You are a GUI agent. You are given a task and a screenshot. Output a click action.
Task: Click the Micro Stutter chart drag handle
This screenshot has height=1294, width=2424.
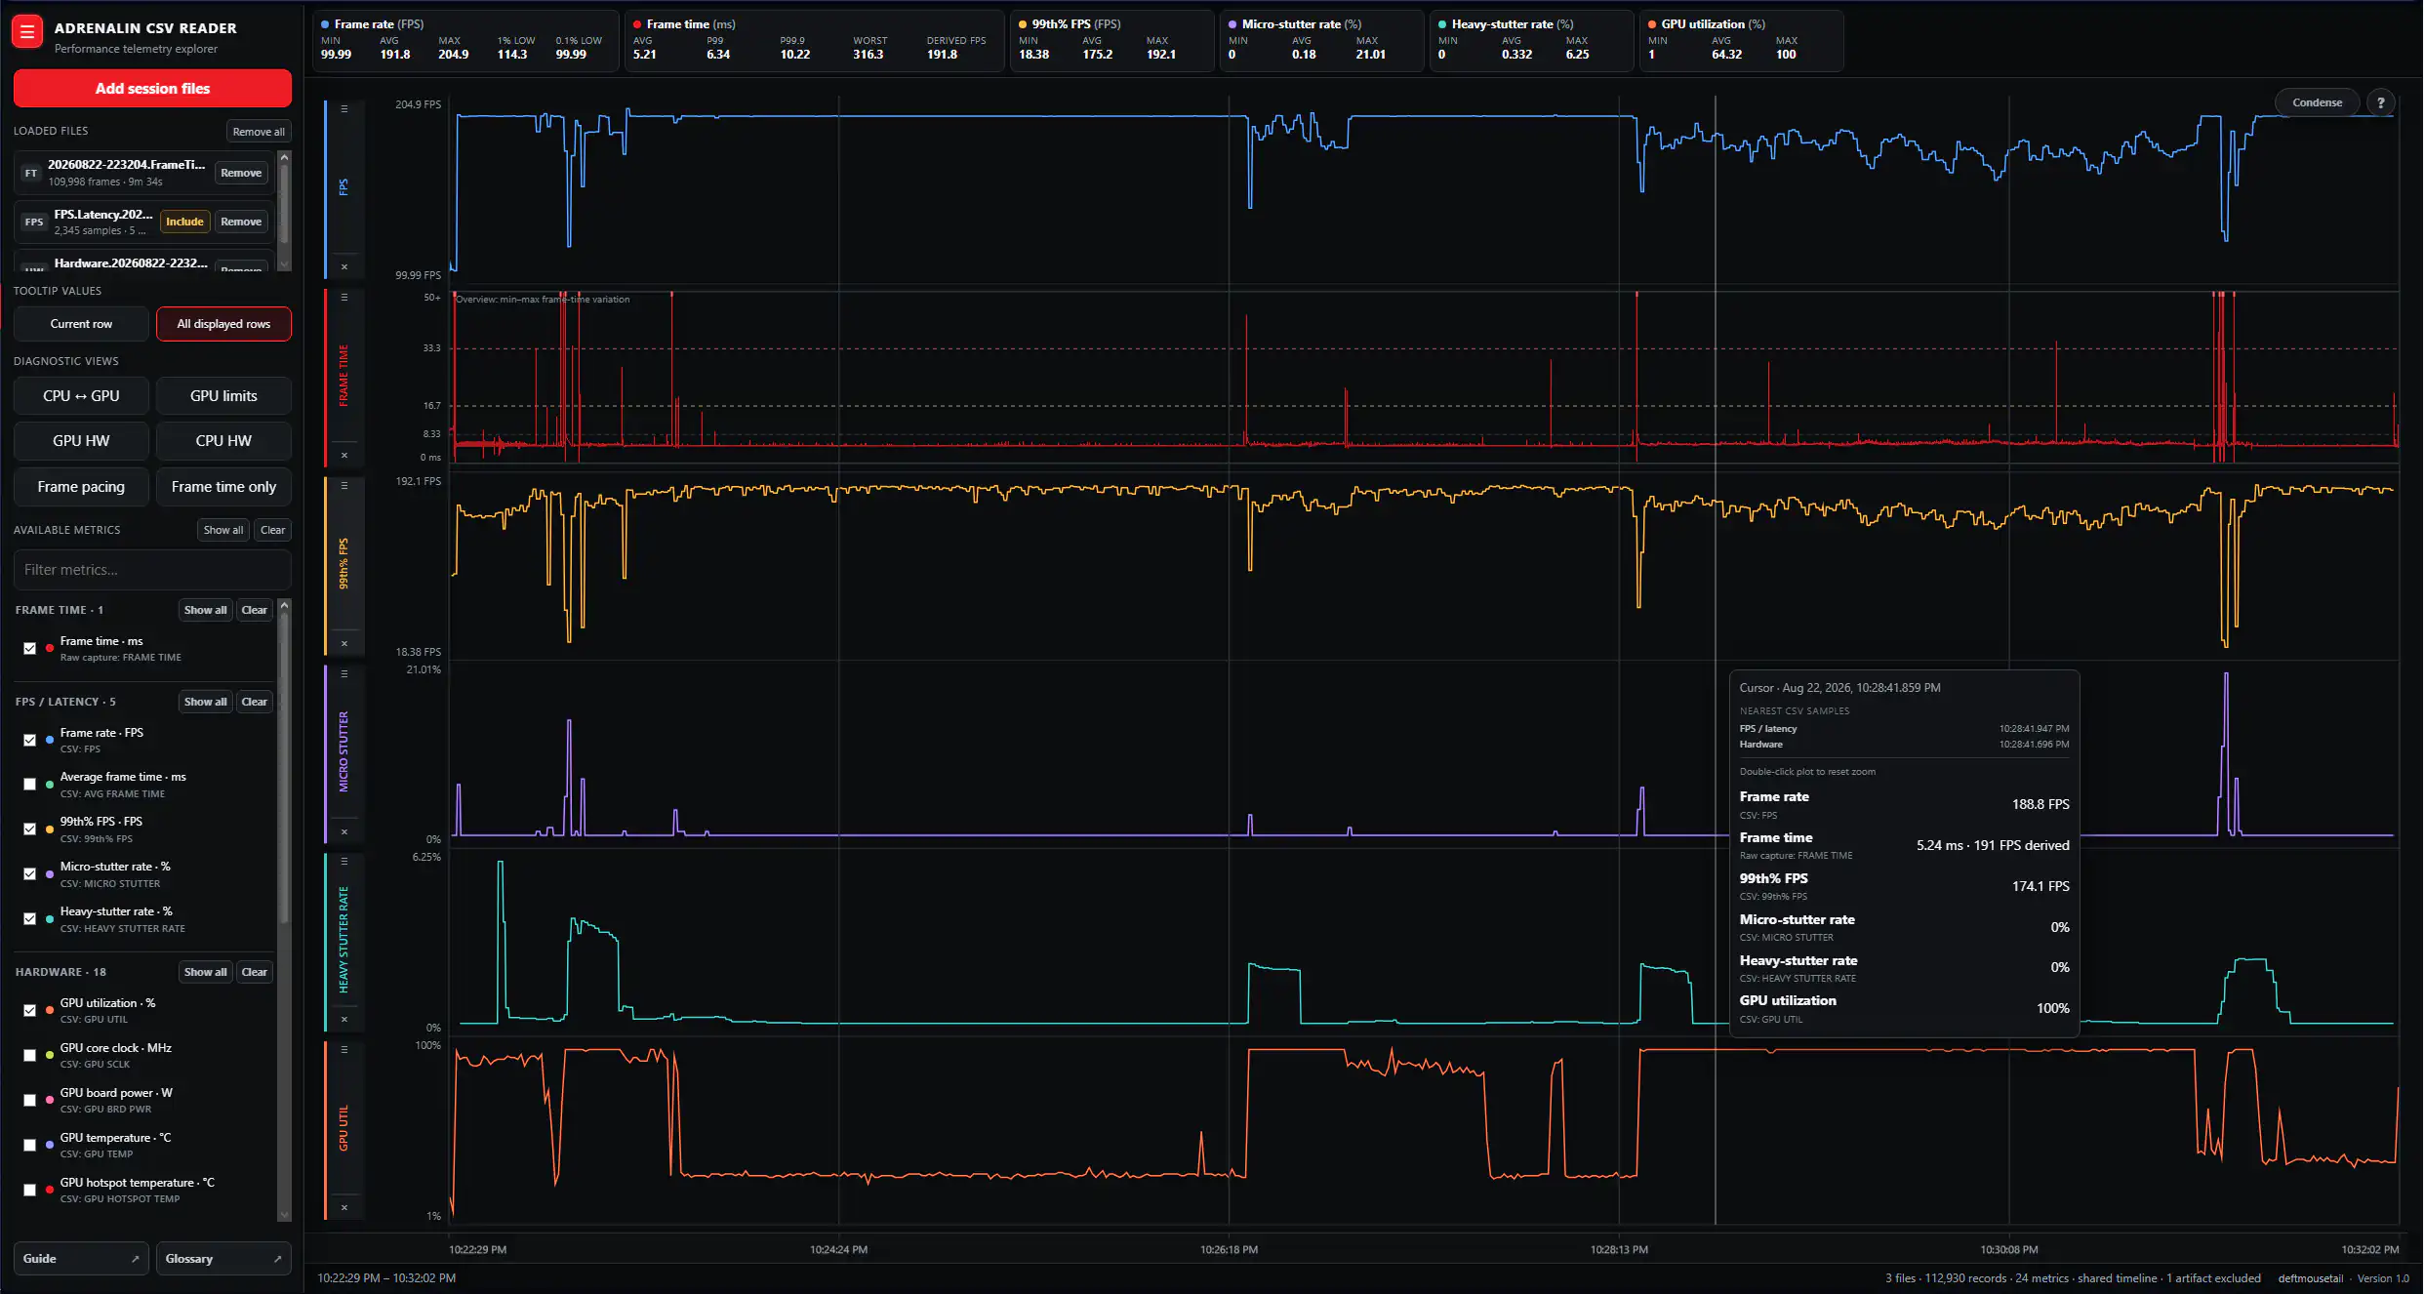(343, 673)
